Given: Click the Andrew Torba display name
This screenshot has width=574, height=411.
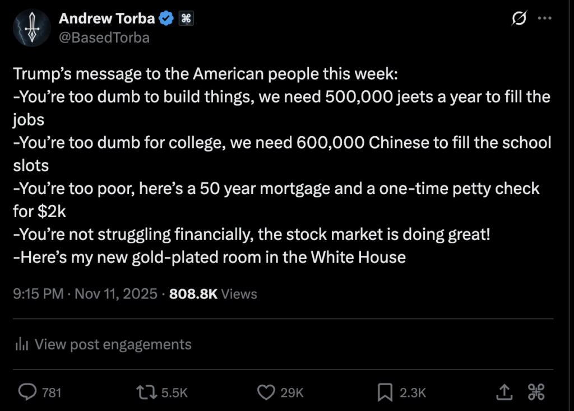Looking at the screenshot, I should pyautogui.click(x=107, y=19).
